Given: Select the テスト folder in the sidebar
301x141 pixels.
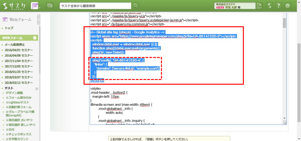Looking at the screenshot, I should coord(9,88).
